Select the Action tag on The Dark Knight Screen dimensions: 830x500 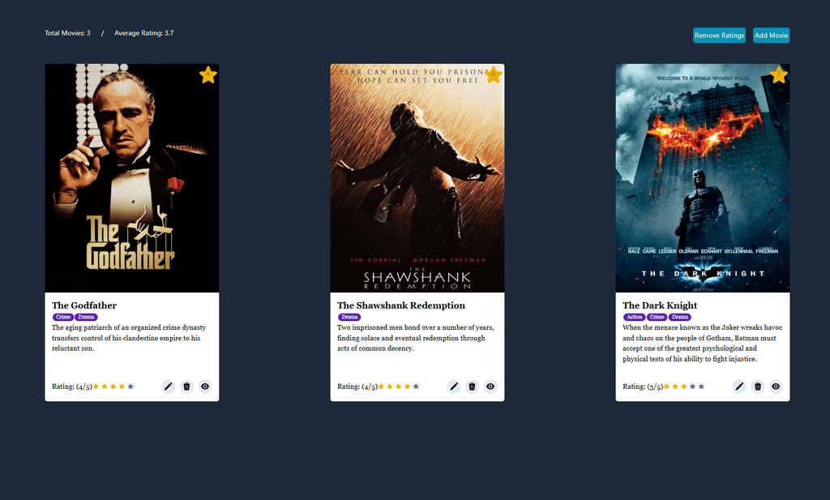[x=634, y=317]
